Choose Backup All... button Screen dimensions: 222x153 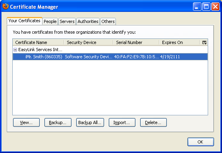tap(90, 122)
